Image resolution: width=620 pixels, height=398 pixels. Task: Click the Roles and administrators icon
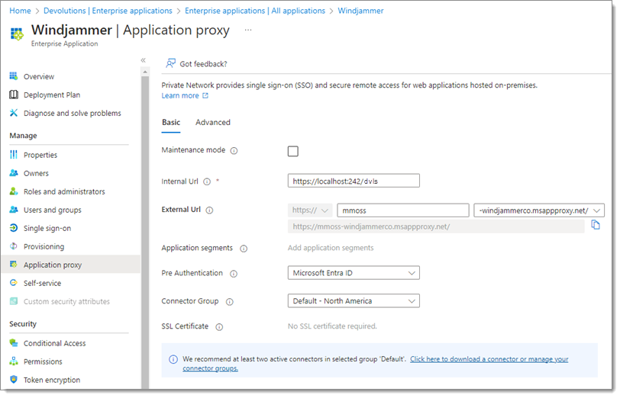pyautogui.click(x=14, y=191)
